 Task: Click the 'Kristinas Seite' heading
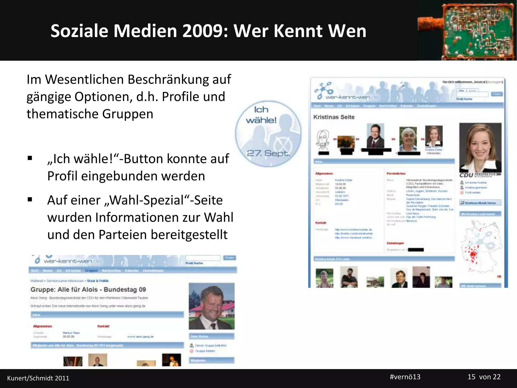(x=334, y=117)
